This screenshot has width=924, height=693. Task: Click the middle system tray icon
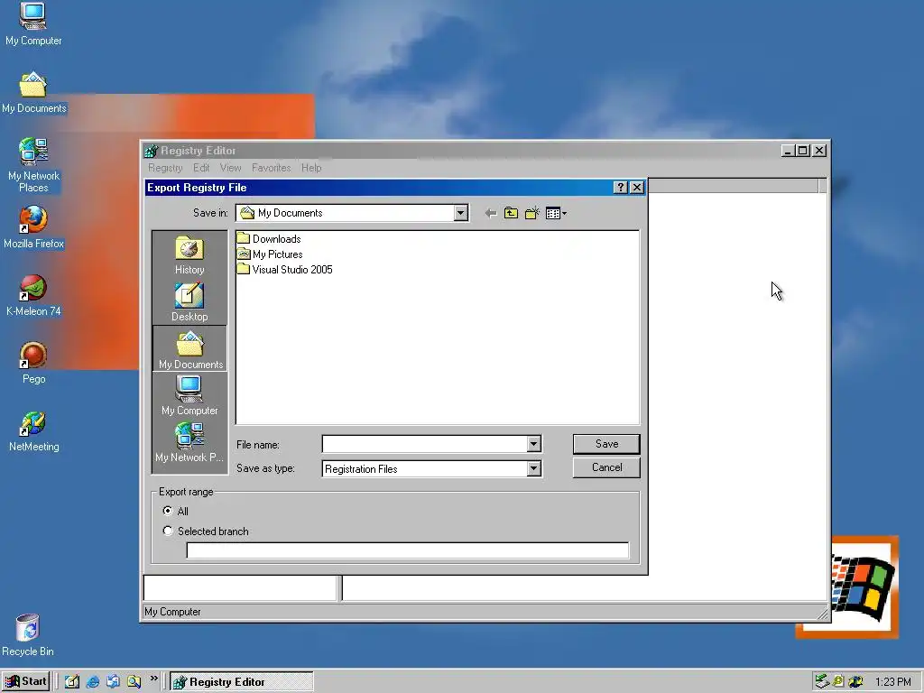[x=838, y=682]
